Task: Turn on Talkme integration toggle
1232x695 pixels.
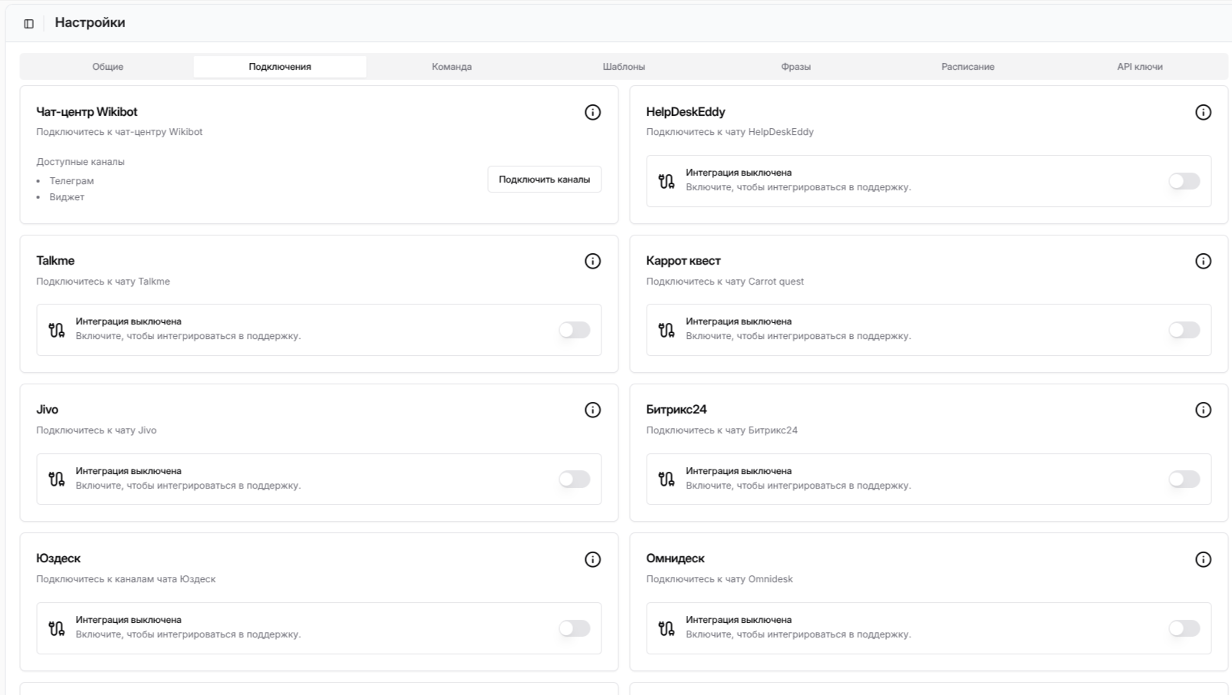Action: [x=574, y=330]
